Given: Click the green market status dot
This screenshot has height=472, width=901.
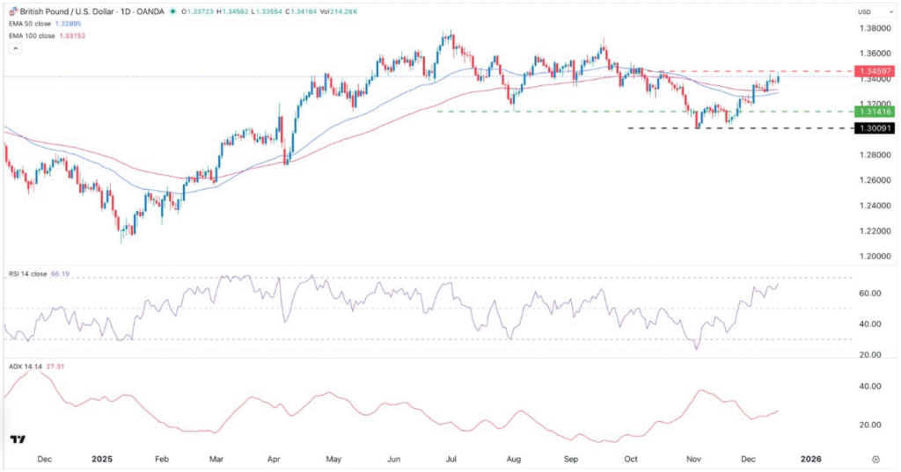Looking at the screenshot, I should click(173, 12).
